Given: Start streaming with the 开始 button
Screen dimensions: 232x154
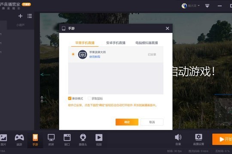Looking at the screenshot, I should [x=222, y=139].
